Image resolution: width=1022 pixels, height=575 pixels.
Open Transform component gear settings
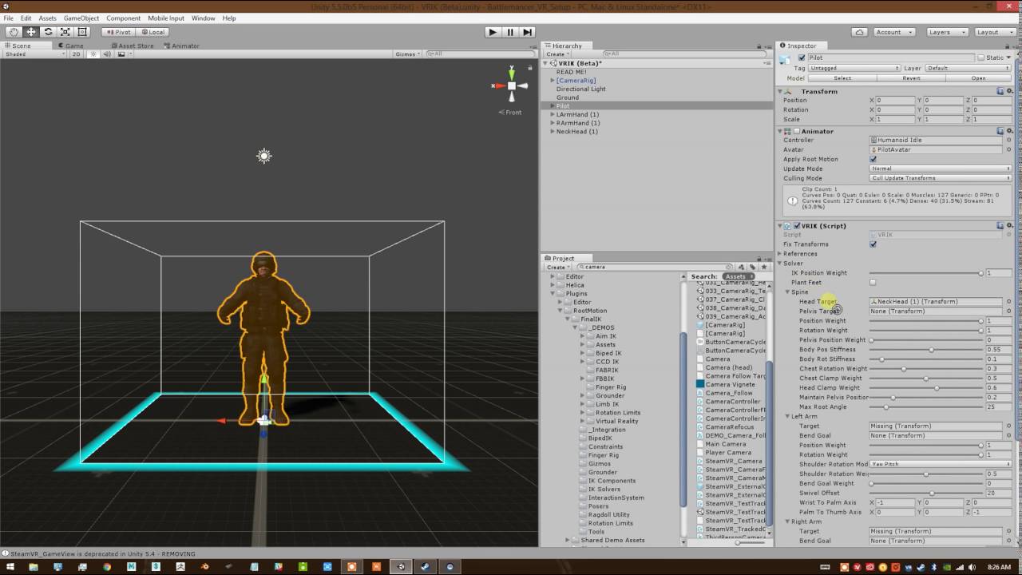(1009, 91)
